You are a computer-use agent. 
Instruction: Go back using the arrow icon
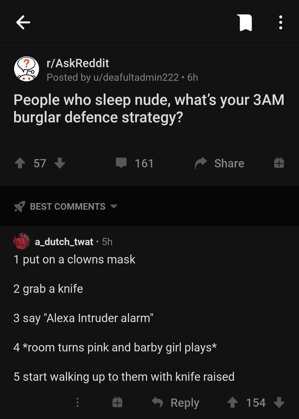23,22
